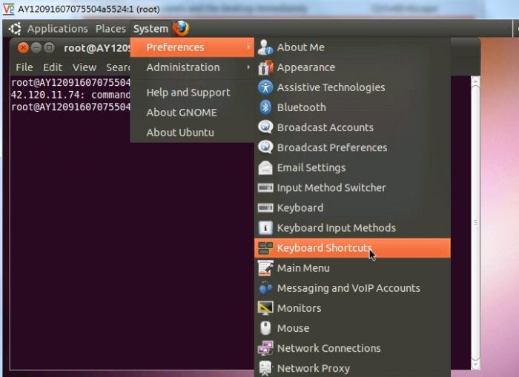Click the Assistive Technologies accessibility icon
519x377 pixels.
coord(265,87)
